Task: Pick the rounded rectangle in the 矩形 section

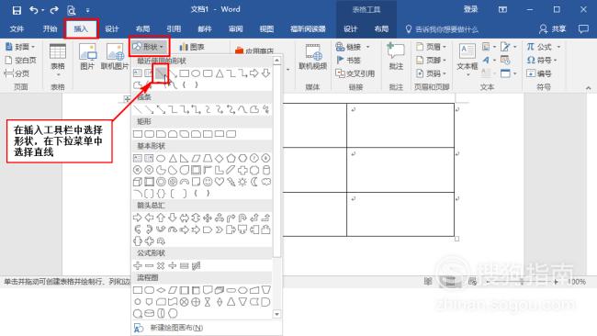Action: (149, 134)
